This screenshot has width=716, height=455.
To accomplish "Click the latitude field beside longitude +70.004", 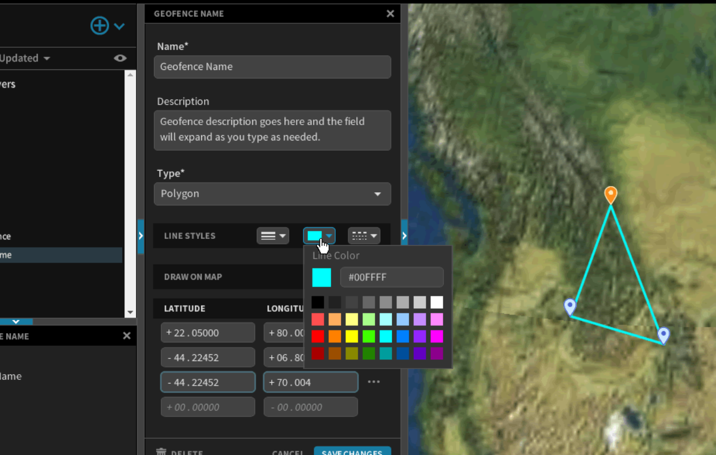I will [208, 382].
